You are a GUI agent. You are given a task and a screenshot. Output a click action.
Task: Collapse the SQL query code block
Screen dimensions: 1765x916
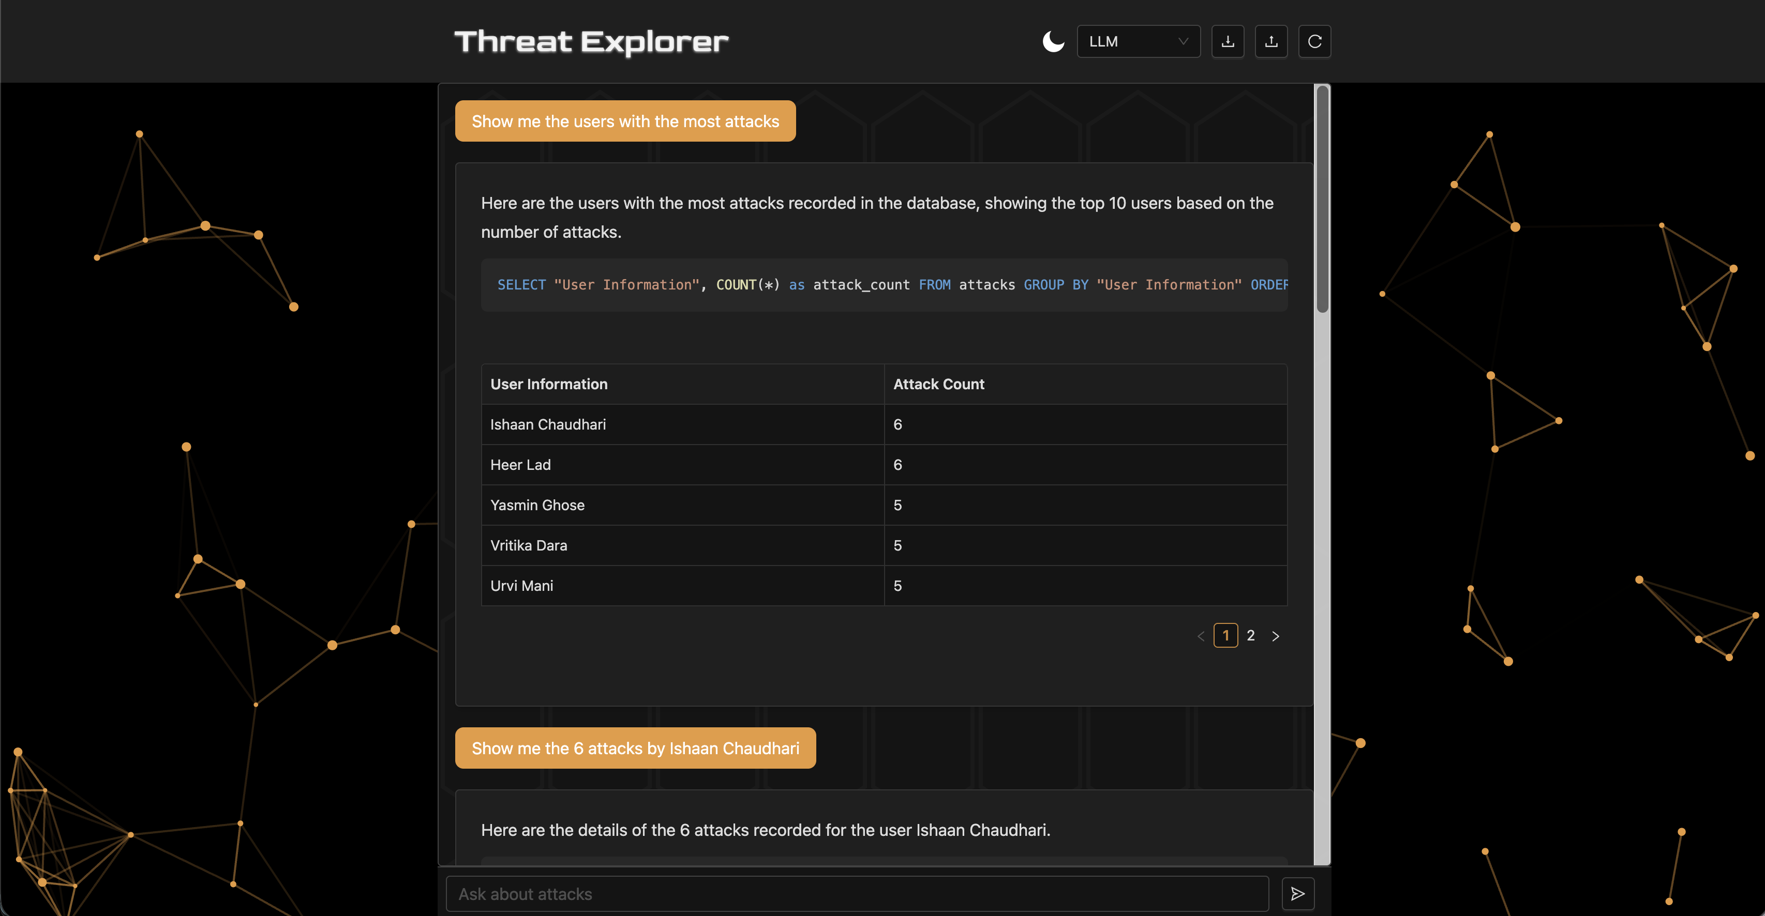point(884,285)
